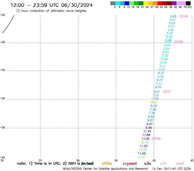Click the pink swatch in the color scale
The image size is (194, 171).
pos(184,3)
